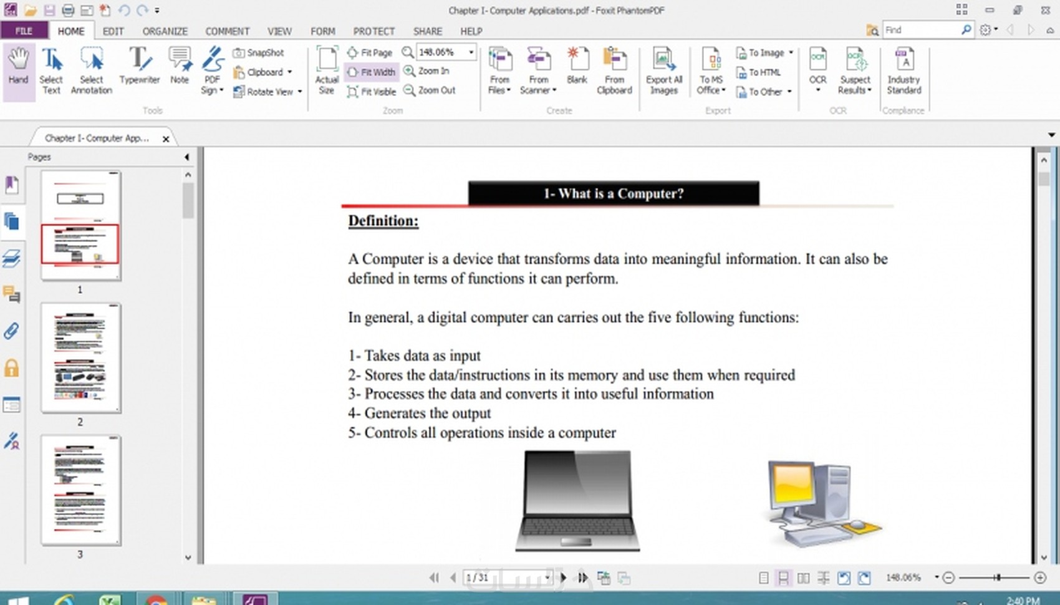1060x605 pixels.
Task: Open the SHARE ribbon tab
Action: 428,31
